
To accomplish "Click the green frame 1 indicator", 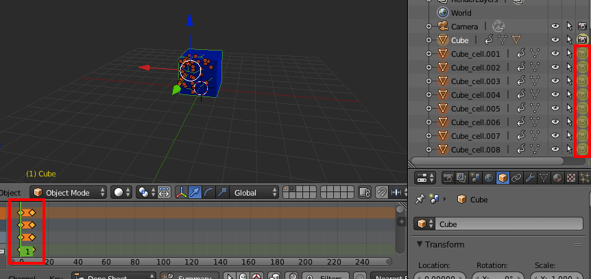I will (x=27, y=252).
